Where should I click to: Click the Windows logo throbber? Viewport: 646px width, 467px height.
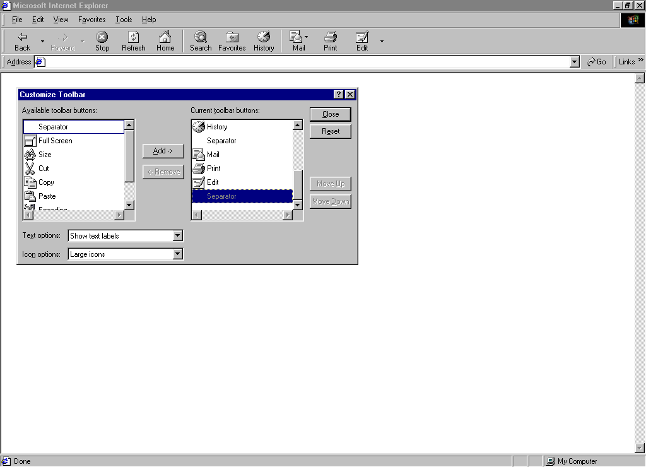coord(632,20)
